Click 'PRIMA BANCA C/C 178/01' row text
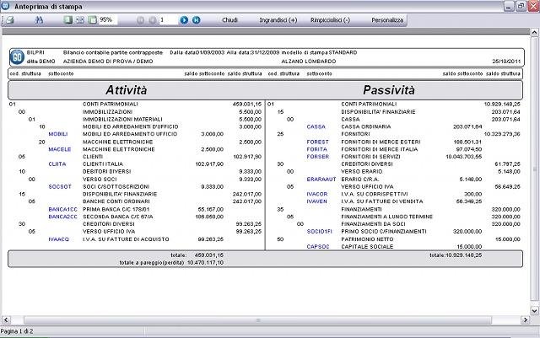The width and height of the screenshot is (540, 338). point(116,209)
